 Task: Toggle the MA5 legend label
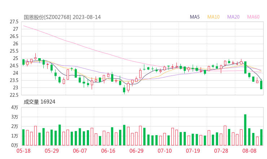coord(195,17)
